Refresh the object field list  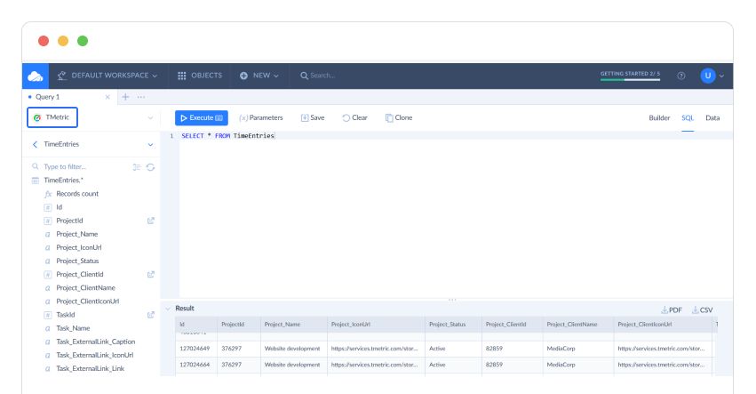[x=150, y=167]
